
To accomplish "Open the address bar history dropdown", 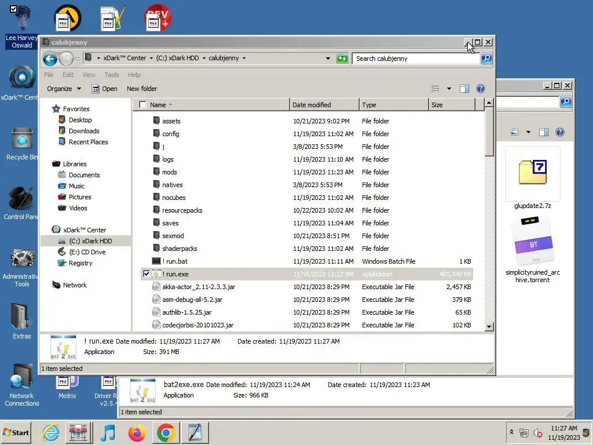I will coord(328,59).
